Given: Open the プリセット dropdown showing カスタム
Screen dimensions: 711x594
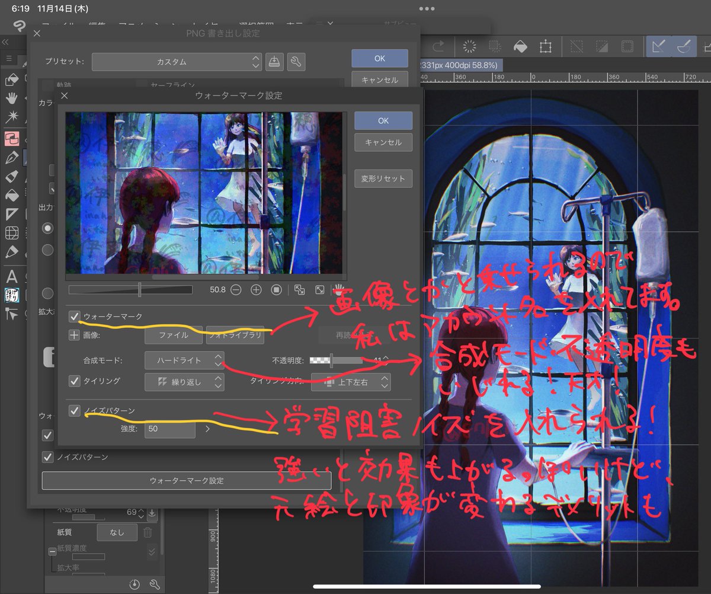Looking at the screenshot, I should 177,62.
